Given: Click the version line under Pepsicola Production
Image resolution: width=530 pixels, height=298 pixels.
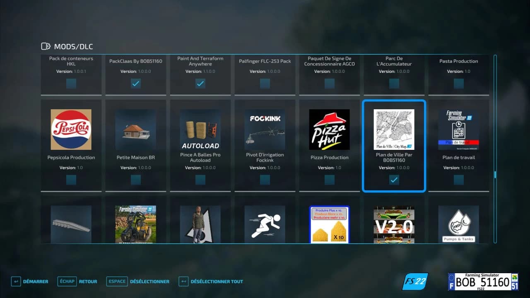Looking at the screenshot, I should click(x=71, y=168).
